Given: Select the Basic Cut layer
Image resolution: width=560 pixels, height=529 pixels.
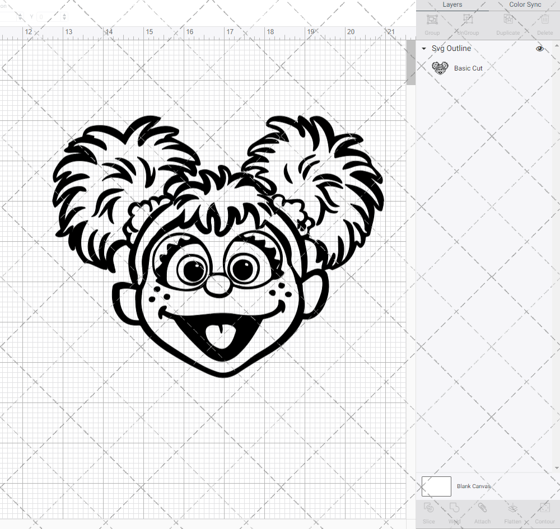Looking at the screenshot, I should tap(468, 68).
